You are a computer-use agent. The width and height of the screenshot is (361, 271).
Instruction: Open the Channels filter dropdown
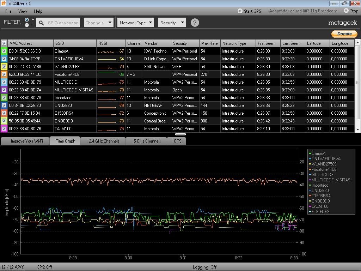[99, 23]
